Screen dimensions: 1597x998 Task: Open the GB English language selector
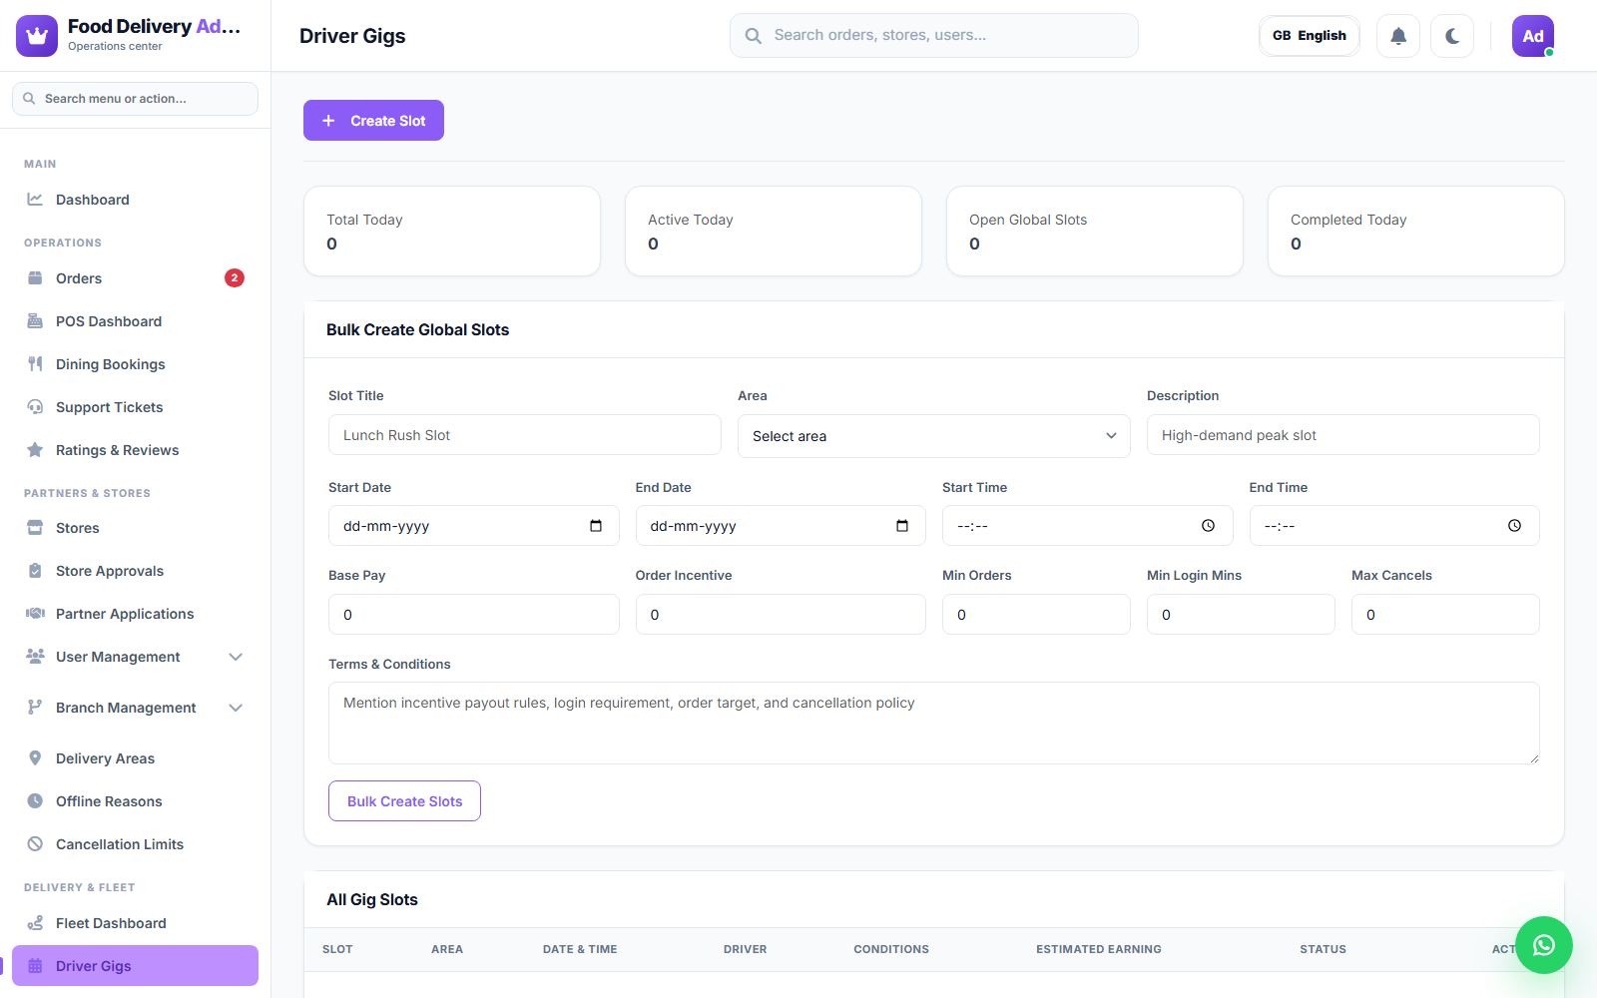1310,36
